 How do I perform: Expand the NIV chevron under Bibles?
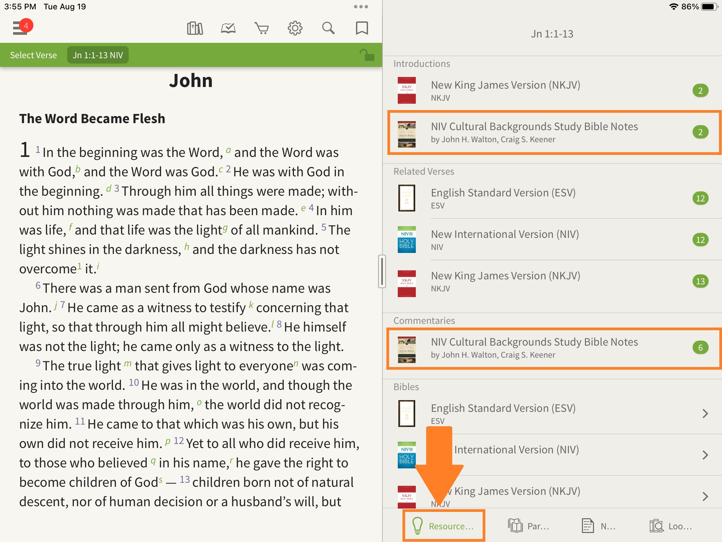click(705, 455)
